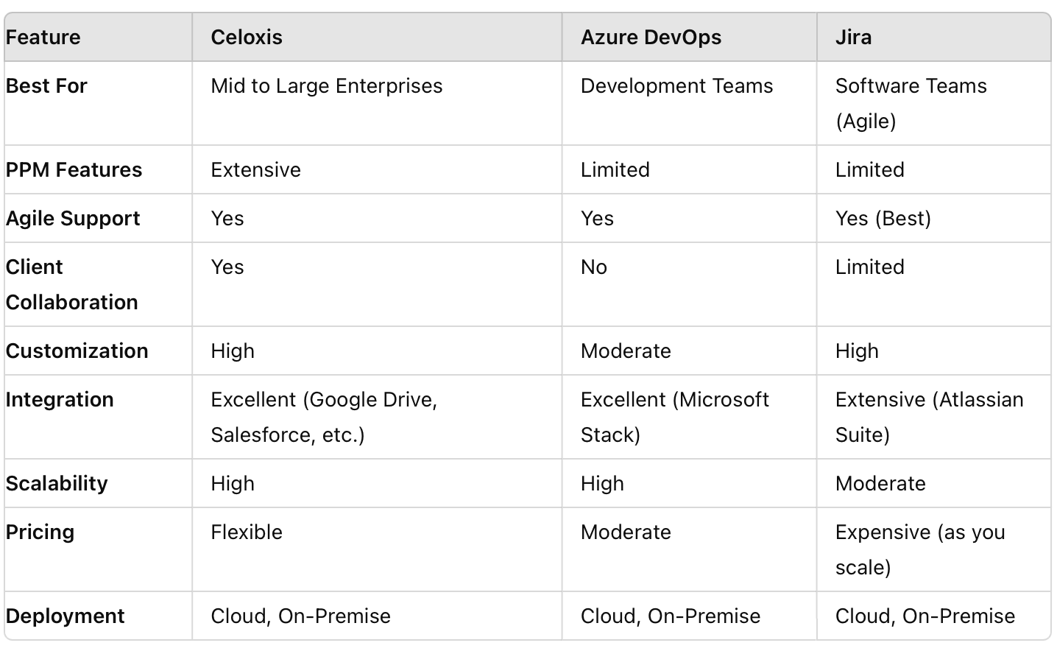Viewport: 1057px width, 651px height.
Task: Select the Client Collaboration row label
Action: 71,284
